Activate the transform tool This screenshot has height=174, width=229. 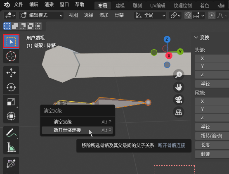tap(11, 116)
